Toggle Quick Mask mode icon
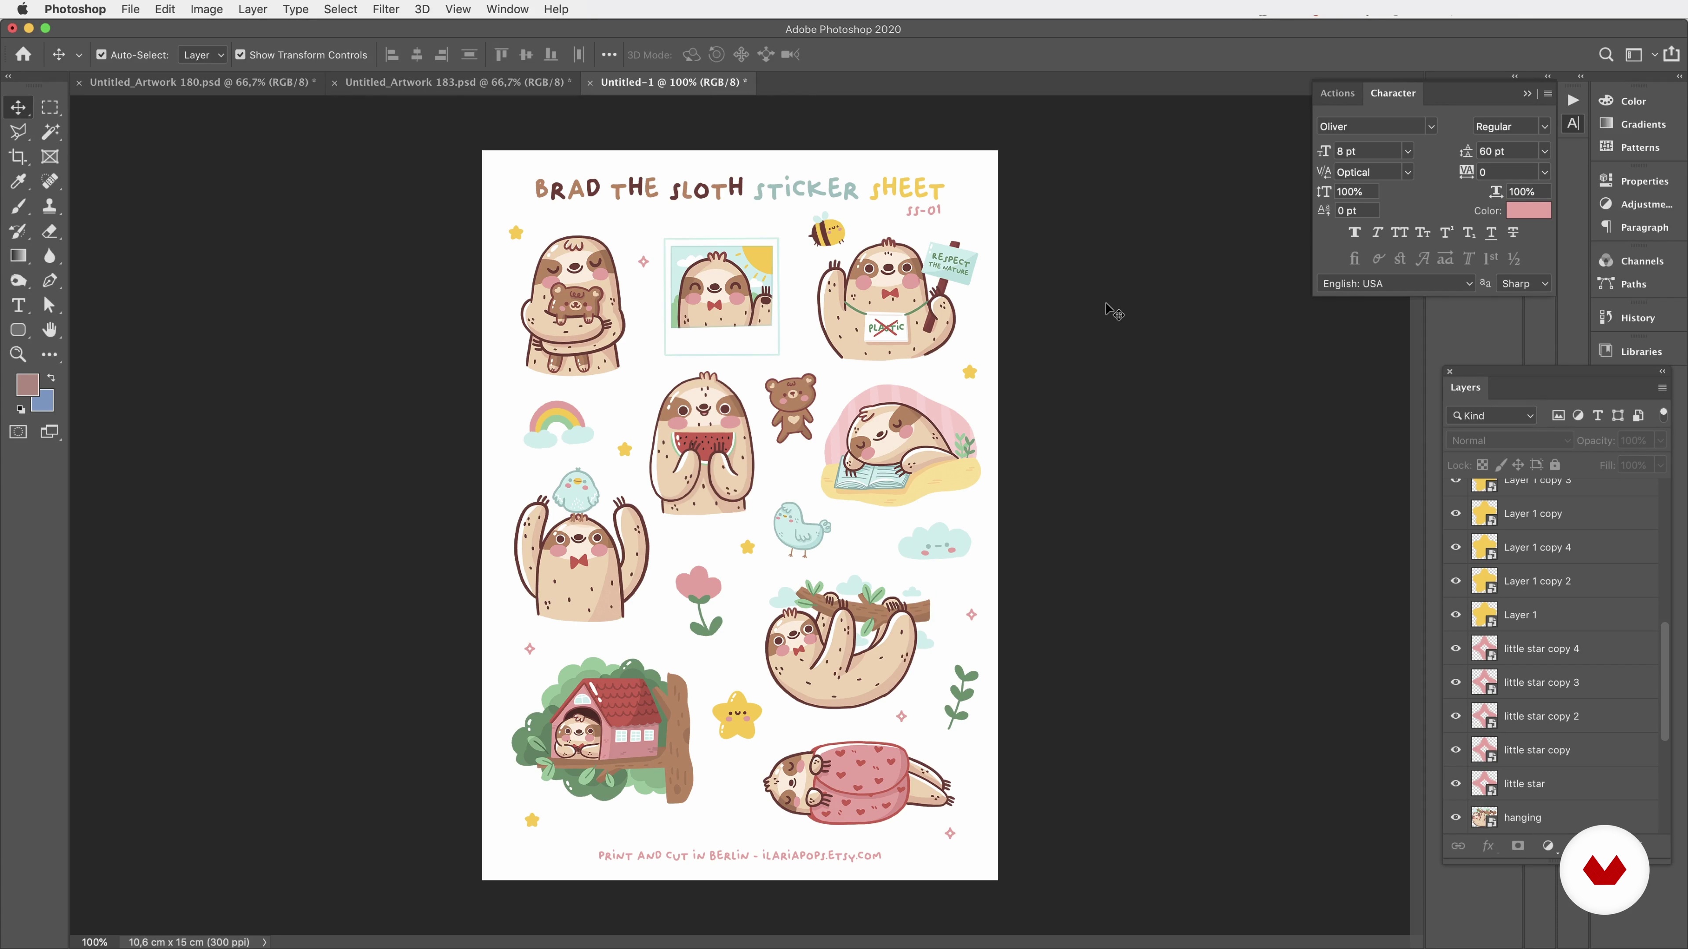The width and height of the screenshot is (1688, 949). point(18,431)
